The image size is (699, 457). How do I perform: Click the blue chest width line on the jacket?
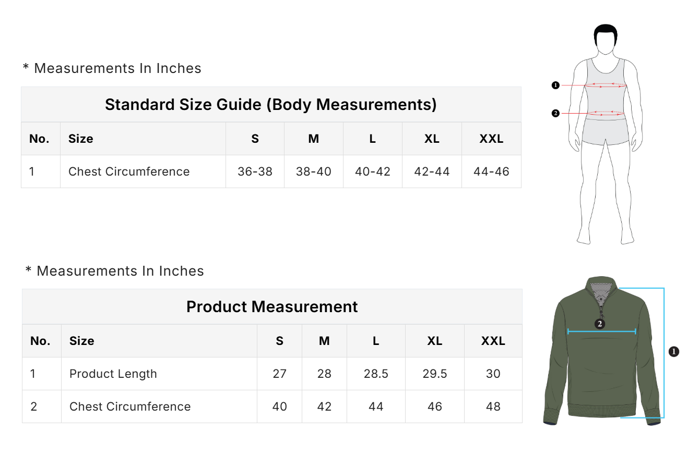point(601,331)
